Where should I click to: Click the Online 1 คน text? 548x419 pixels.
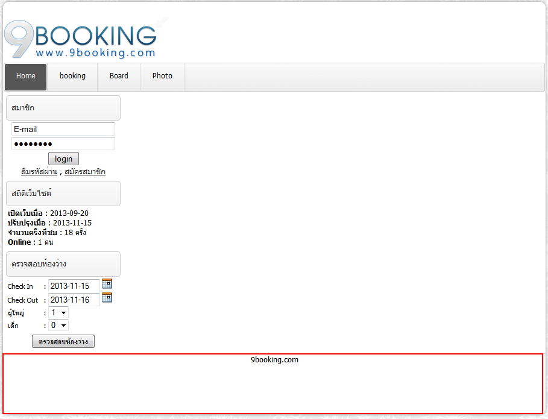(x=30, y=242)
